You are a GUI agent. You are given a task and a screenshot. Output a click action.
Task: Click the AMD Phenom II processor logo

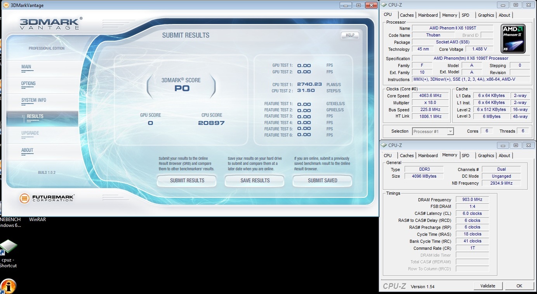point(513,39)
